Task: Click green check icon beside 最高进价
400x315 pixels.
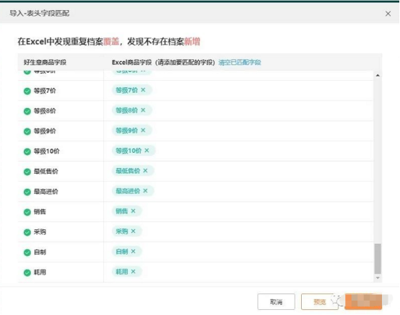Action: pyautogui.click(x=27, y=192)
